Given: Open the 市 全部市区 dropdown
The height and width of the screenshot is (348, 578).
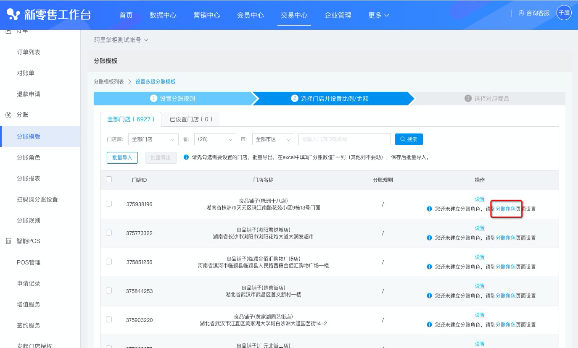Looking at the screenshot, I should point(273,139).
